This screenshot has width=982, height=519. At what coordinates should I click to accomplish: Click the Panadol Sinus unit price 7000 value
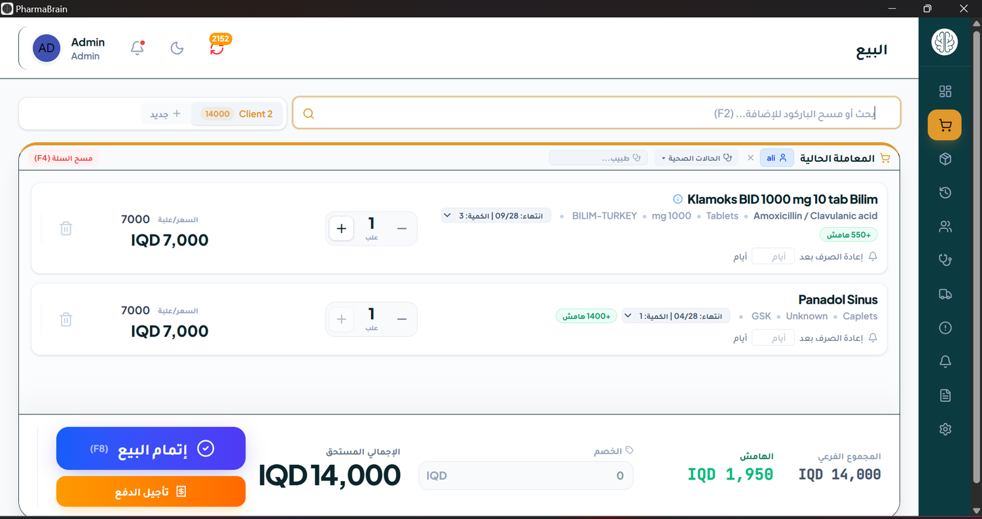click(x=136, y=310)
